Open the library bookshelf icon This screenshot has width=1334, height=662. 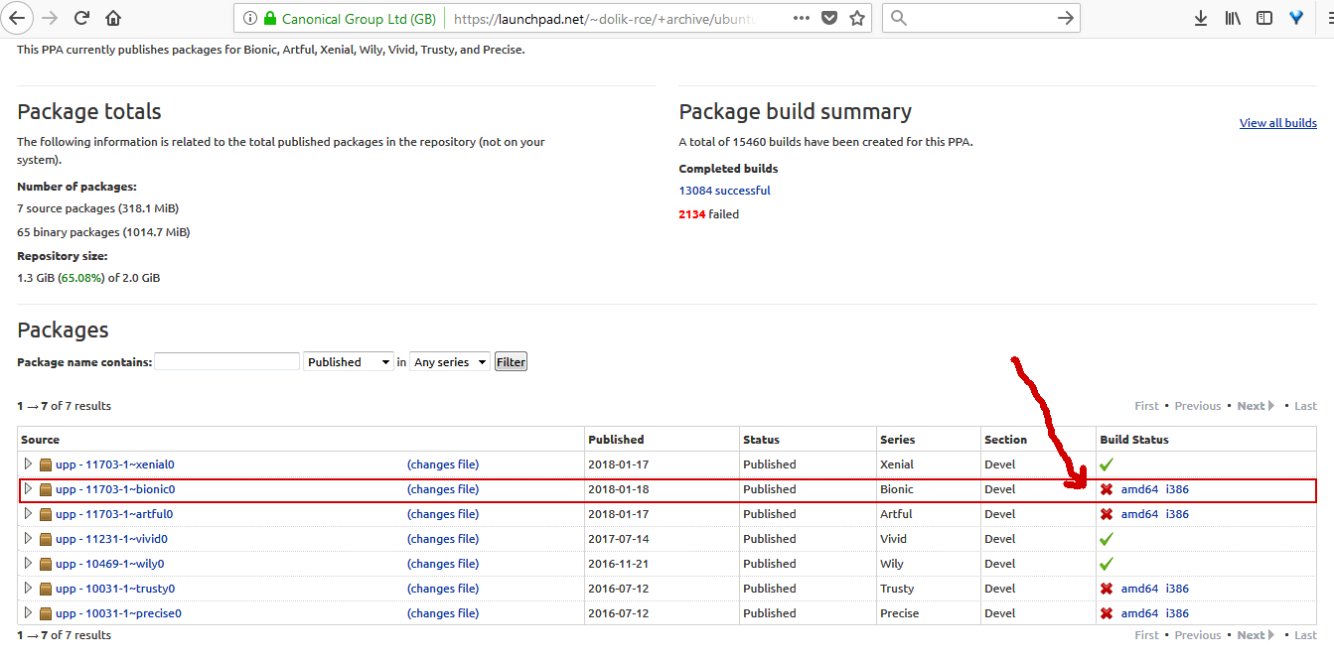click(x=1233, y=18)
